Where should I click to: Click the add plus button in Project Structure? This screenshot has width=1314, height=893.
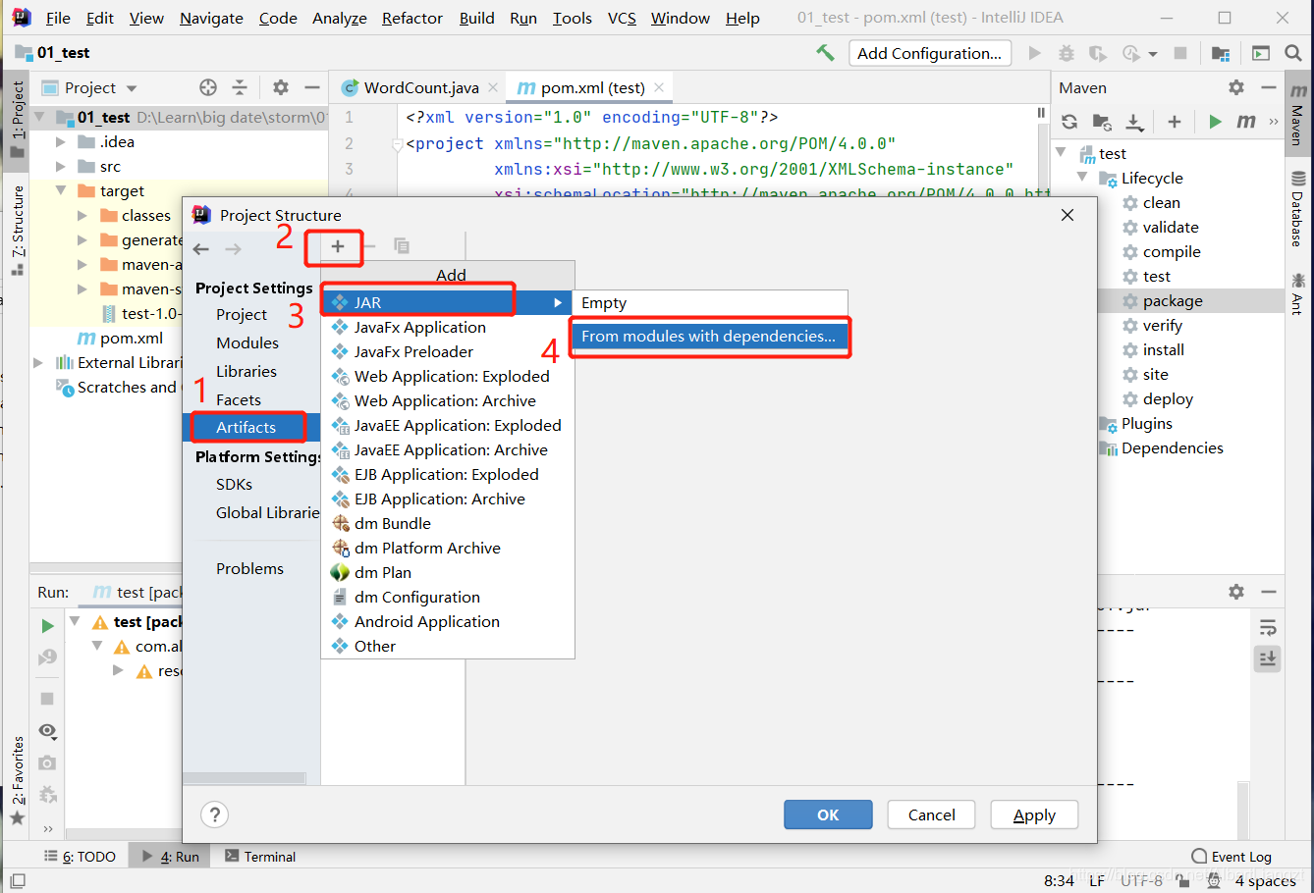tap(338, 246)
